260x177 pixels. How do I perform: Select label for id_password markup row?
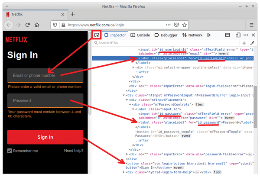click(x=196, y=122)
